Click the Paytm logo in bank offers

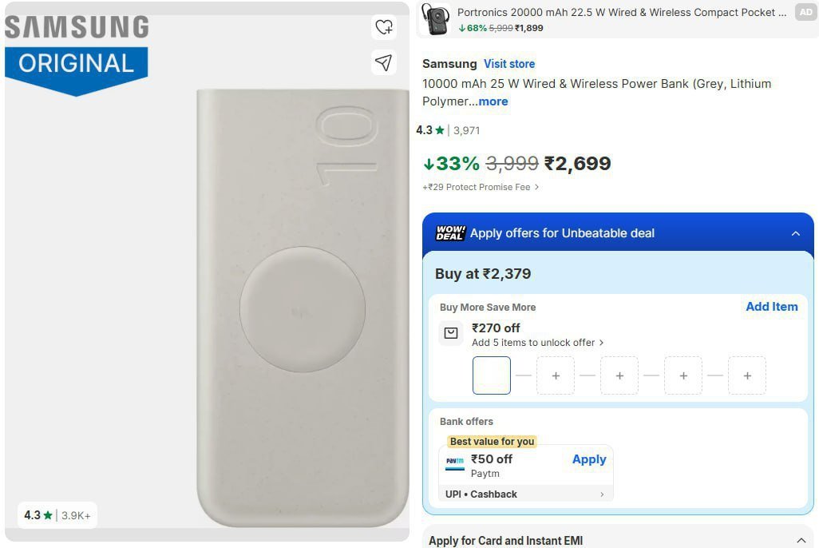(x=454, y=462)
